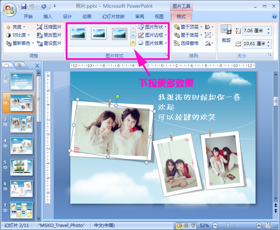
Task: Select slide 7 thumbnail
Action: [21, 210]
